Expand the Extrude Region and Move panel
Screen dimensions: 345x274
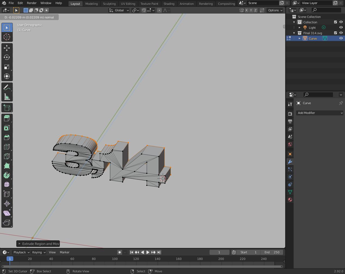click(19, 244)
